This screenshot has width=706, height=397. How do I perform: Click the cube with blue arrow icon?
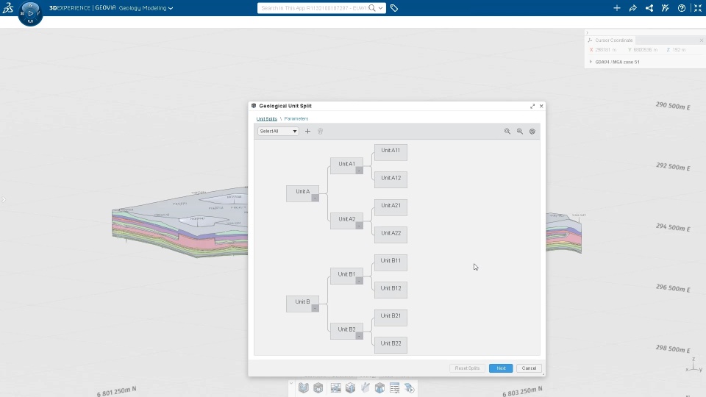(350, 387)
